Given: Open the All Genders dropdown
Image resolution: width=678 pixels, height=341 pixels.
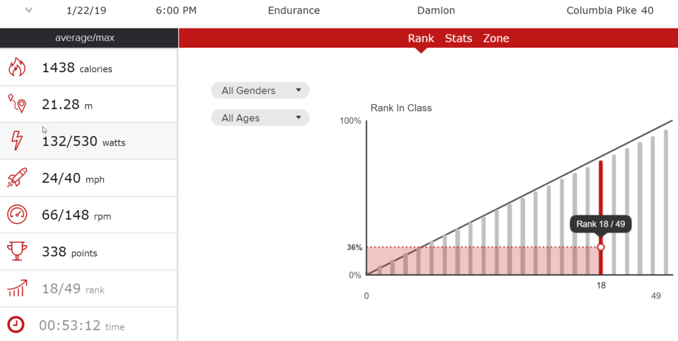Looking at the screenshot, I should point(260,90).
